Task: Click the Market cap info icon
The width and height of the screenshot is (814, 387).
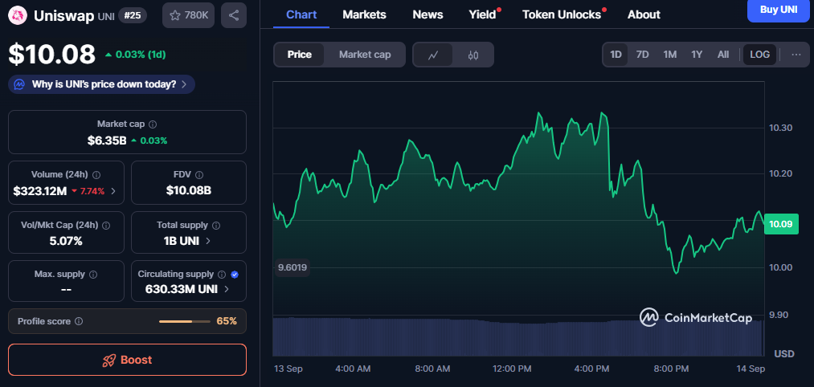Action: [x=153, y=124]
